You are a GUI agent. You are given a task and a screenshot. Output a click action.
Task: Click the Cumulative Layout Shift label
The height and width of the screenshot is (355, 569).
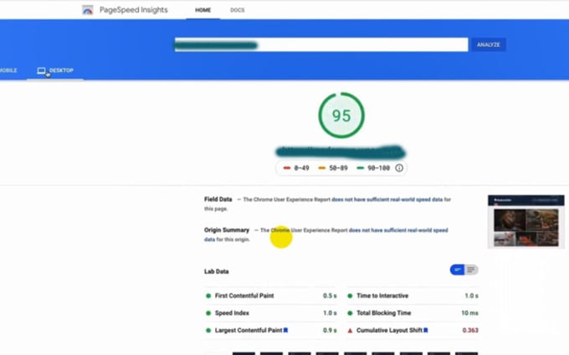[x=389, y=331]
